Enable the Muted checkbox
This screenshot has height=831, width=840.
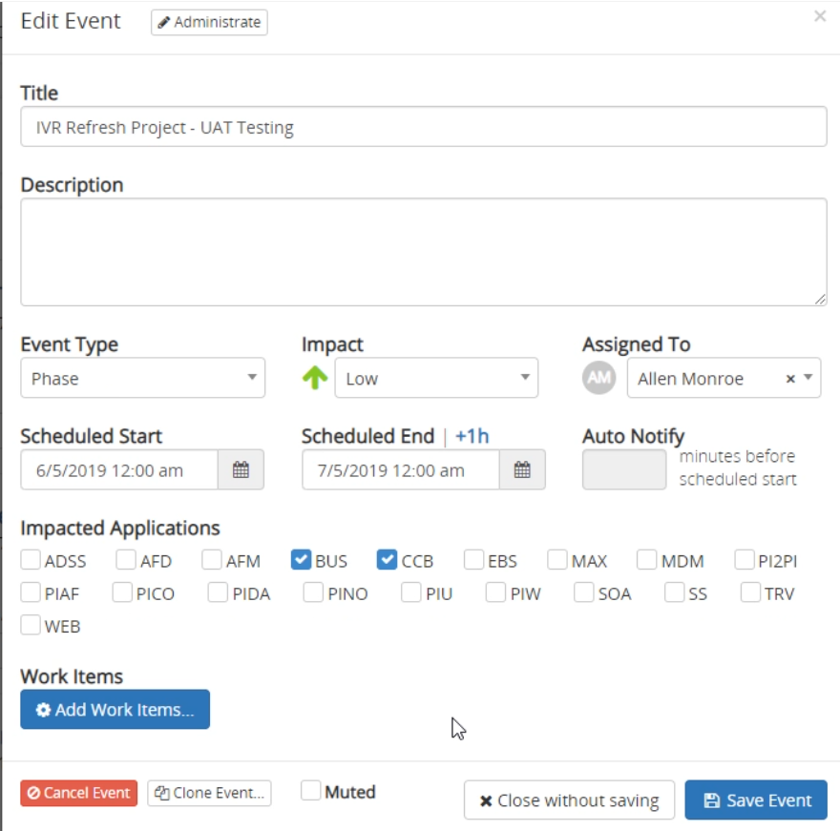[x=310, y=790]
